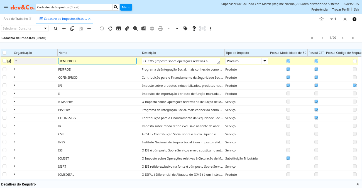Refresh the records with the circular arrows icon
This screenshot has height=188, width=362.
coord(110,28)
